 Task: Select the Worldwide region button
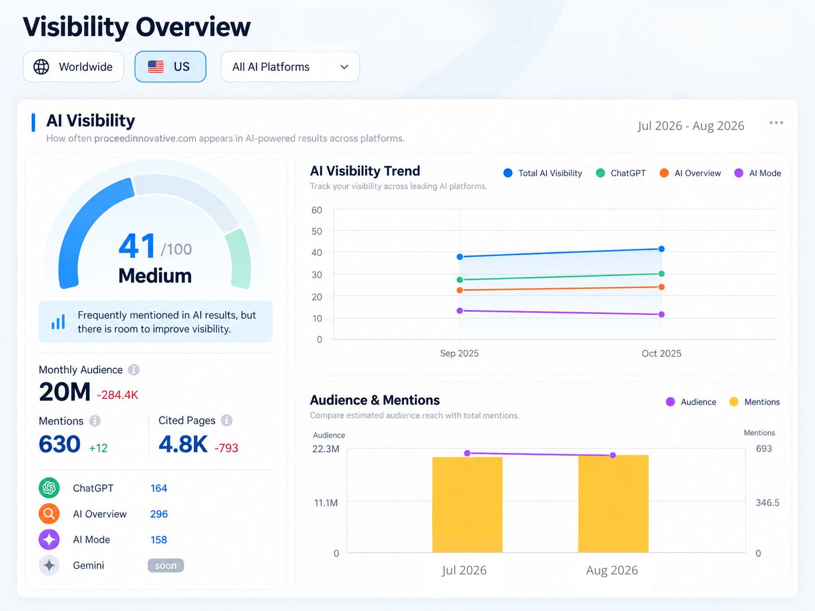coord(73,66)
